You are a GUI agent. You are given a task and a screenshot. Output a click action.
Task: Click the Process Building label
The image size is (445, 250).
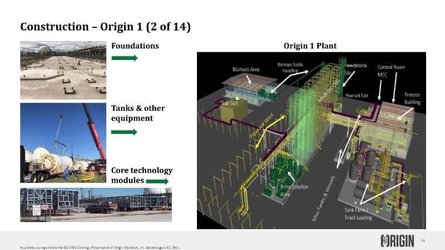click(412, 98)
